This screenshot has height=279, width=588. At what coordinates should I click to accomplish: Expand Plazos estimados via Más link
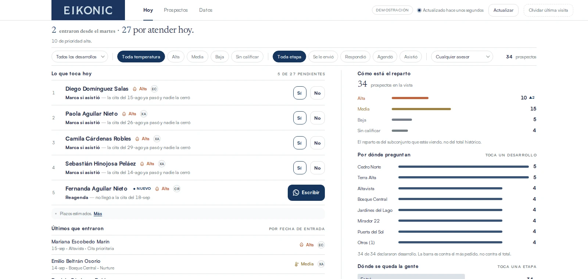pos(98,214)
